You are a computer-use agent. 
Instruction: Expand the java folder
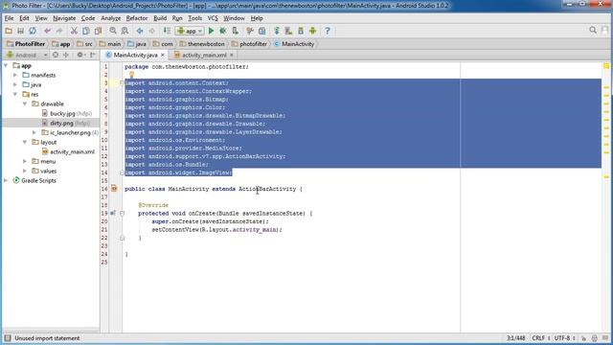[15, 84]
